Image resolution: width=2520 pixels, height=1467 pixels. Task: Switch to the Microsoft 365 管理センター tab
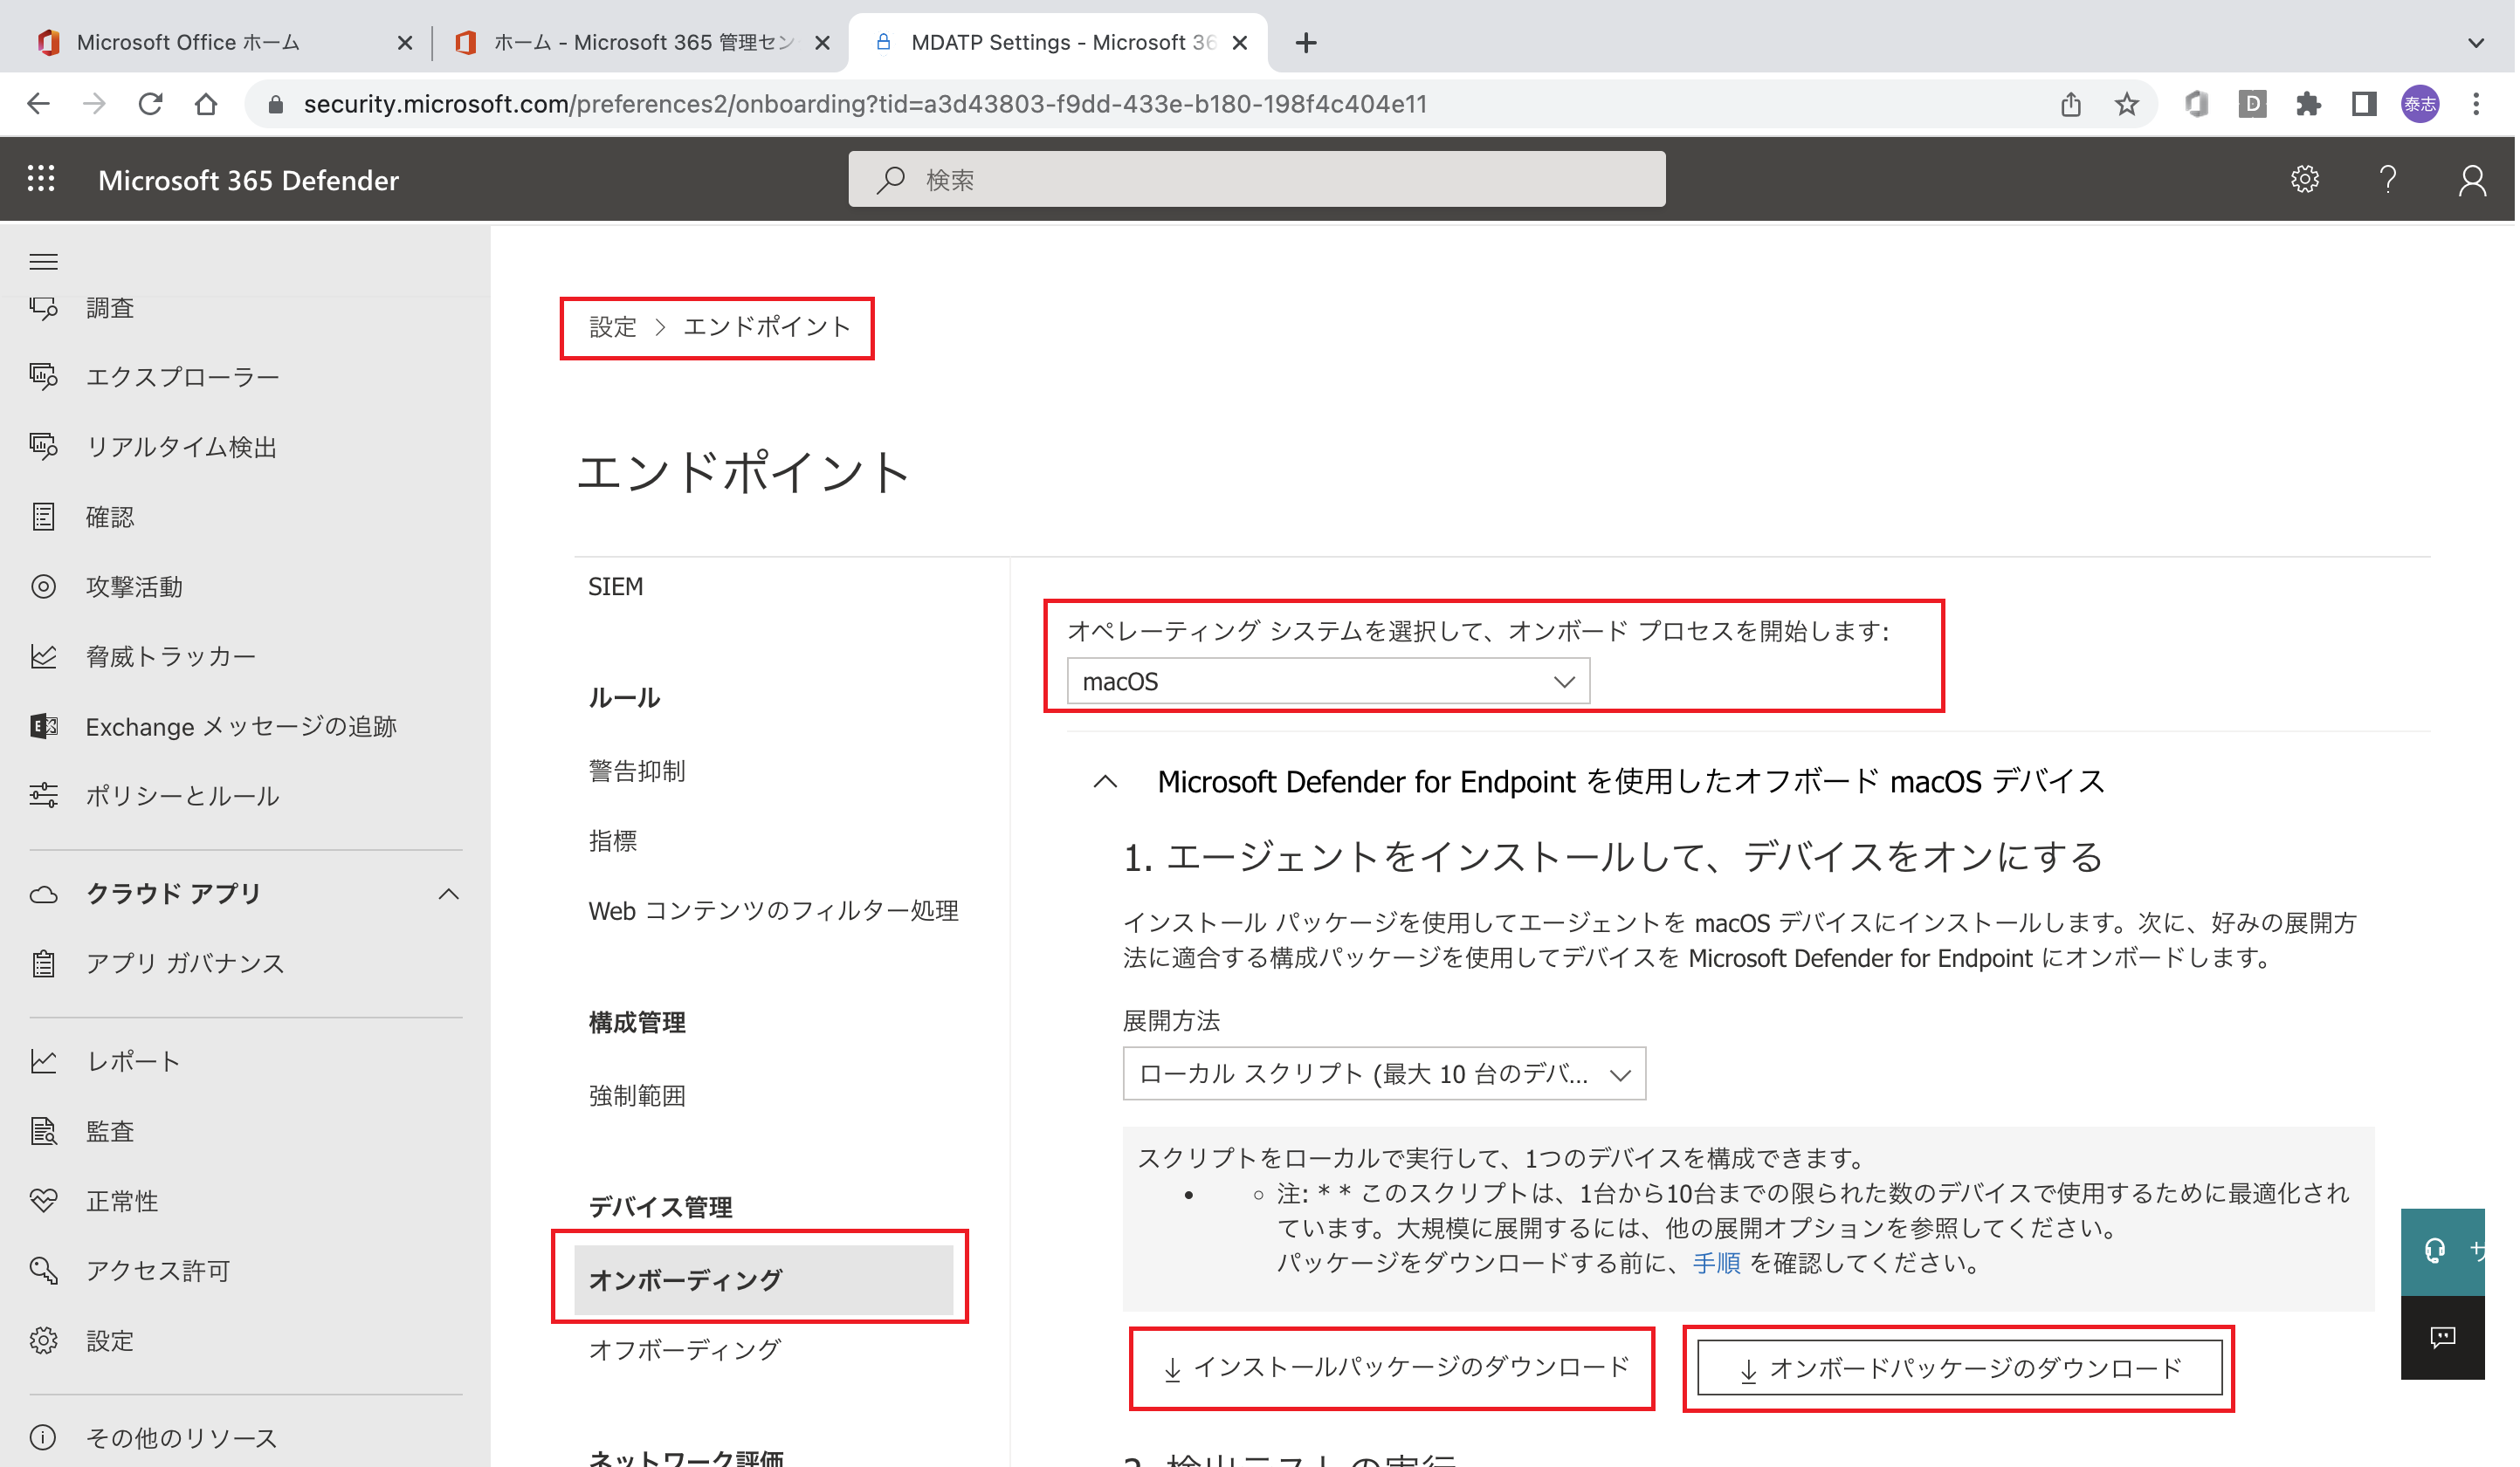tap(640, 43)
